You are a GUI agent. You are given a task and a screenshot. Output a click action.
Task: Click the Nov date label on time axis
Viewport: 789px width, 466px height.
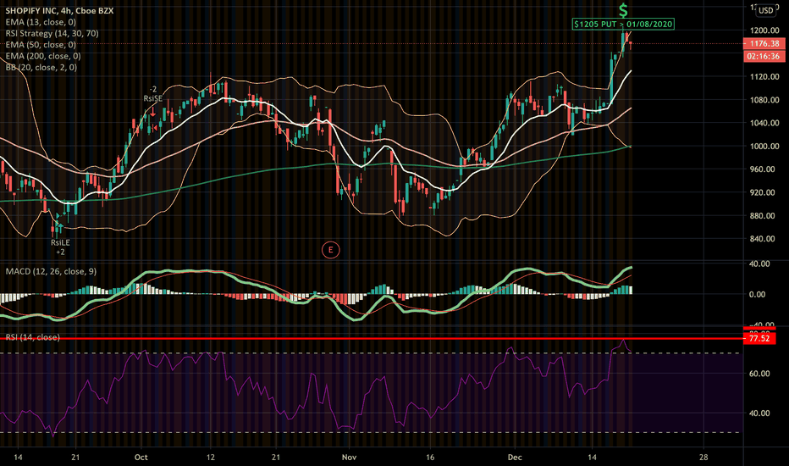click(349, 458)
